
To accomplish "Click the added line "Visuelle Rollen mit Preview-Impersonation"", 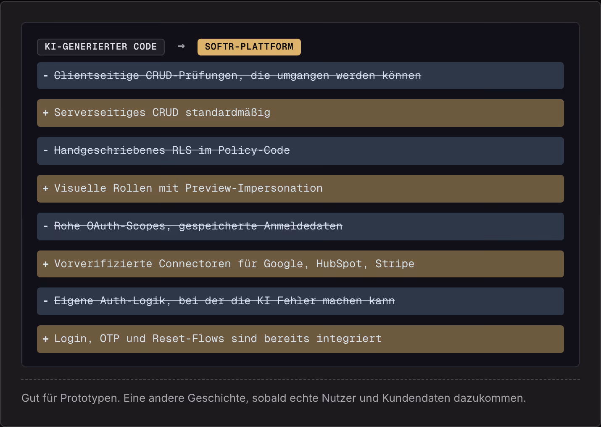I will (300, 189).
